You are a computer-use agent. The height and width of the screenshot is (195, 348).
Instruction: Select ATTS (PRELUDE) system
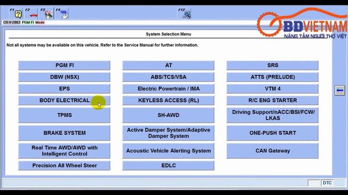click(272, 77)
